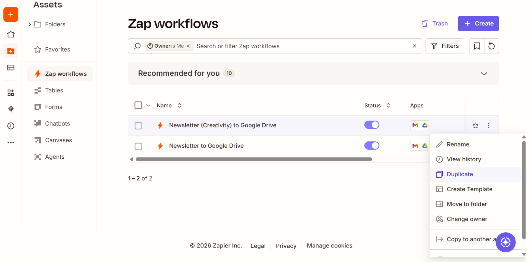Click Gmail app icon in Newsletter to Google Drive row
Screen dimensions: 532x262
[415, 146]
